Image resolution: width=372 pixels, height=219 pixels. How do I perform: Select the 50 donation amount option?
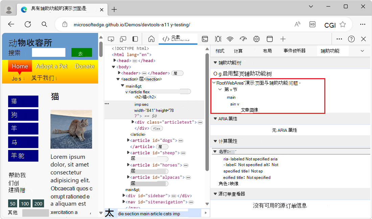(x=13, y=204)
